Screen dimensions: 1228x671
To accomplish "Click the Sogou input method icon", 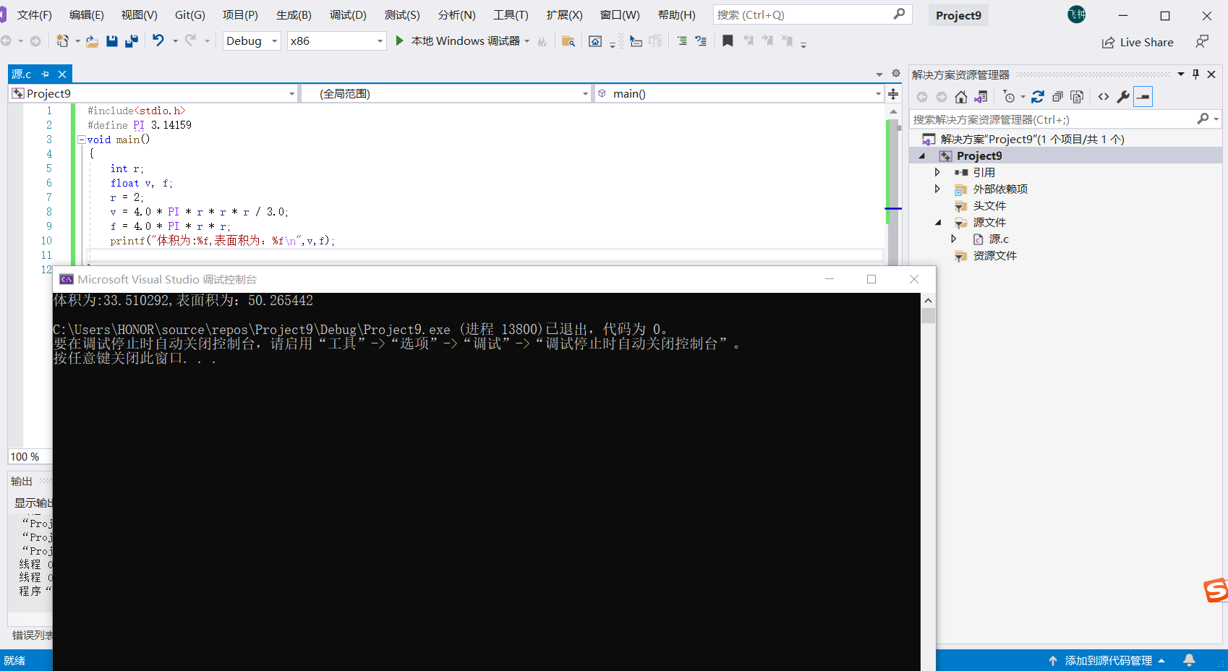I will coord(1216,590).
